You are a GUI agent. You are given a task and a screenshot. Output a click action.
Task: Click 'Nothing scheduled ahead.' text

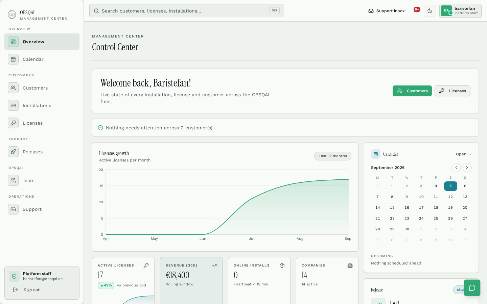(x=397, y=263)
